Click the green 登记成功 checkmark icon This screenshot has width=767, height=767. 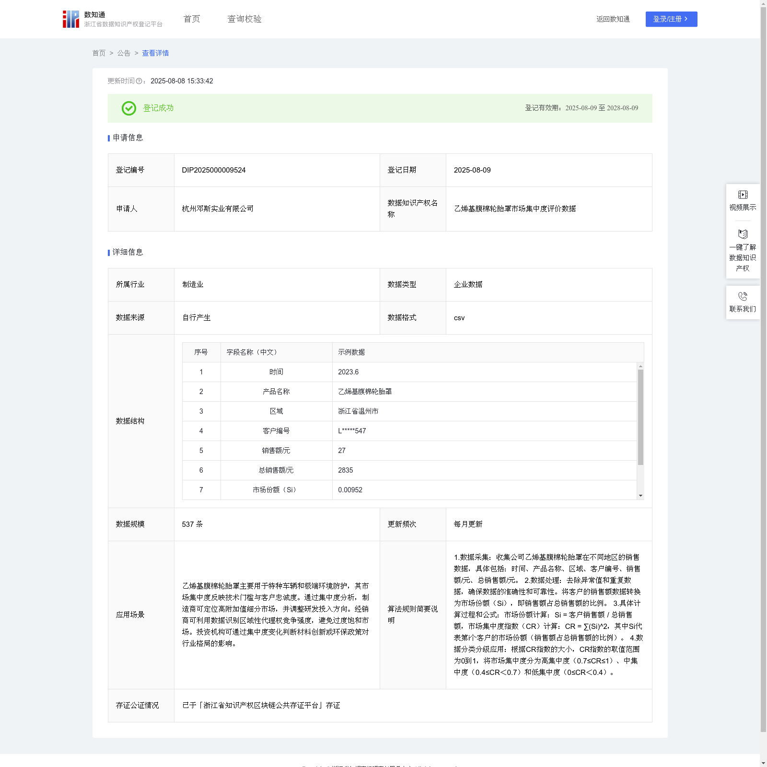(128, 108)
